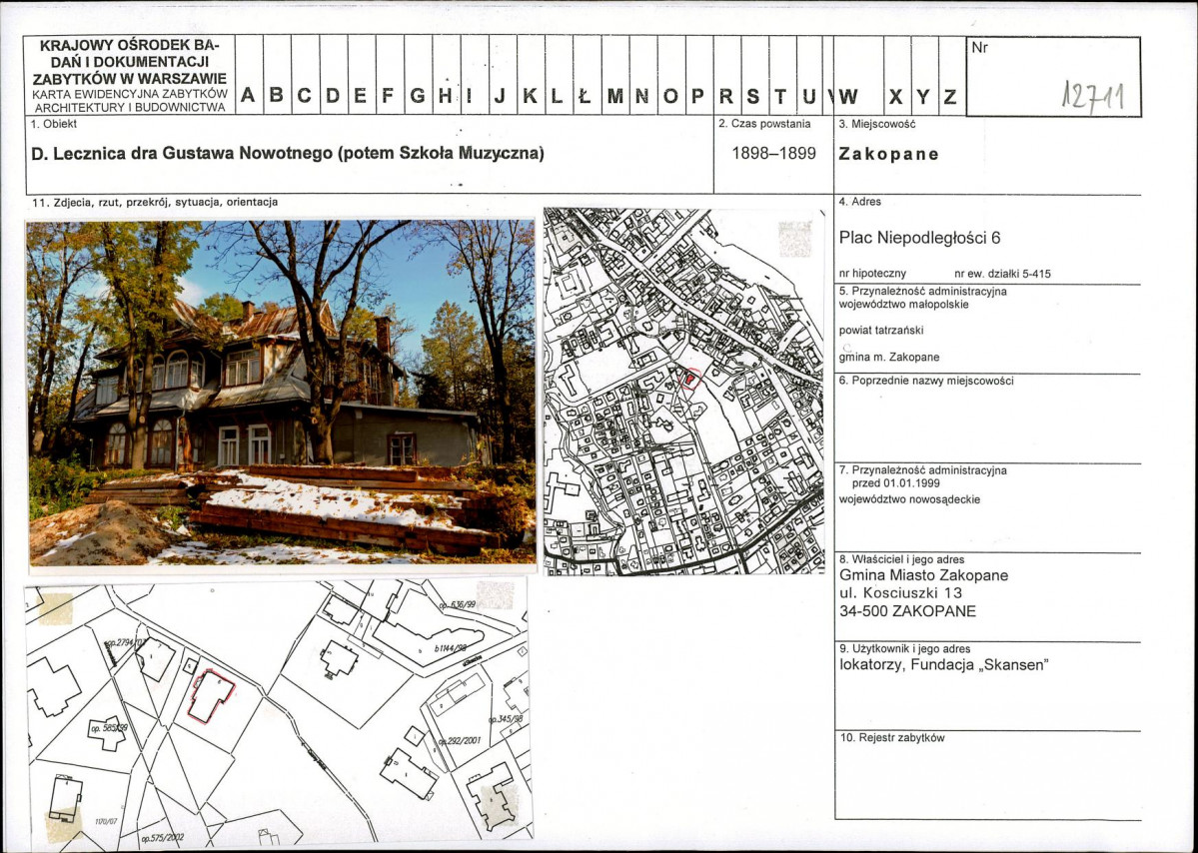Click the Krajowy Ośrodek Badań header box
The image size is (1198, 853).
[130, 75]
